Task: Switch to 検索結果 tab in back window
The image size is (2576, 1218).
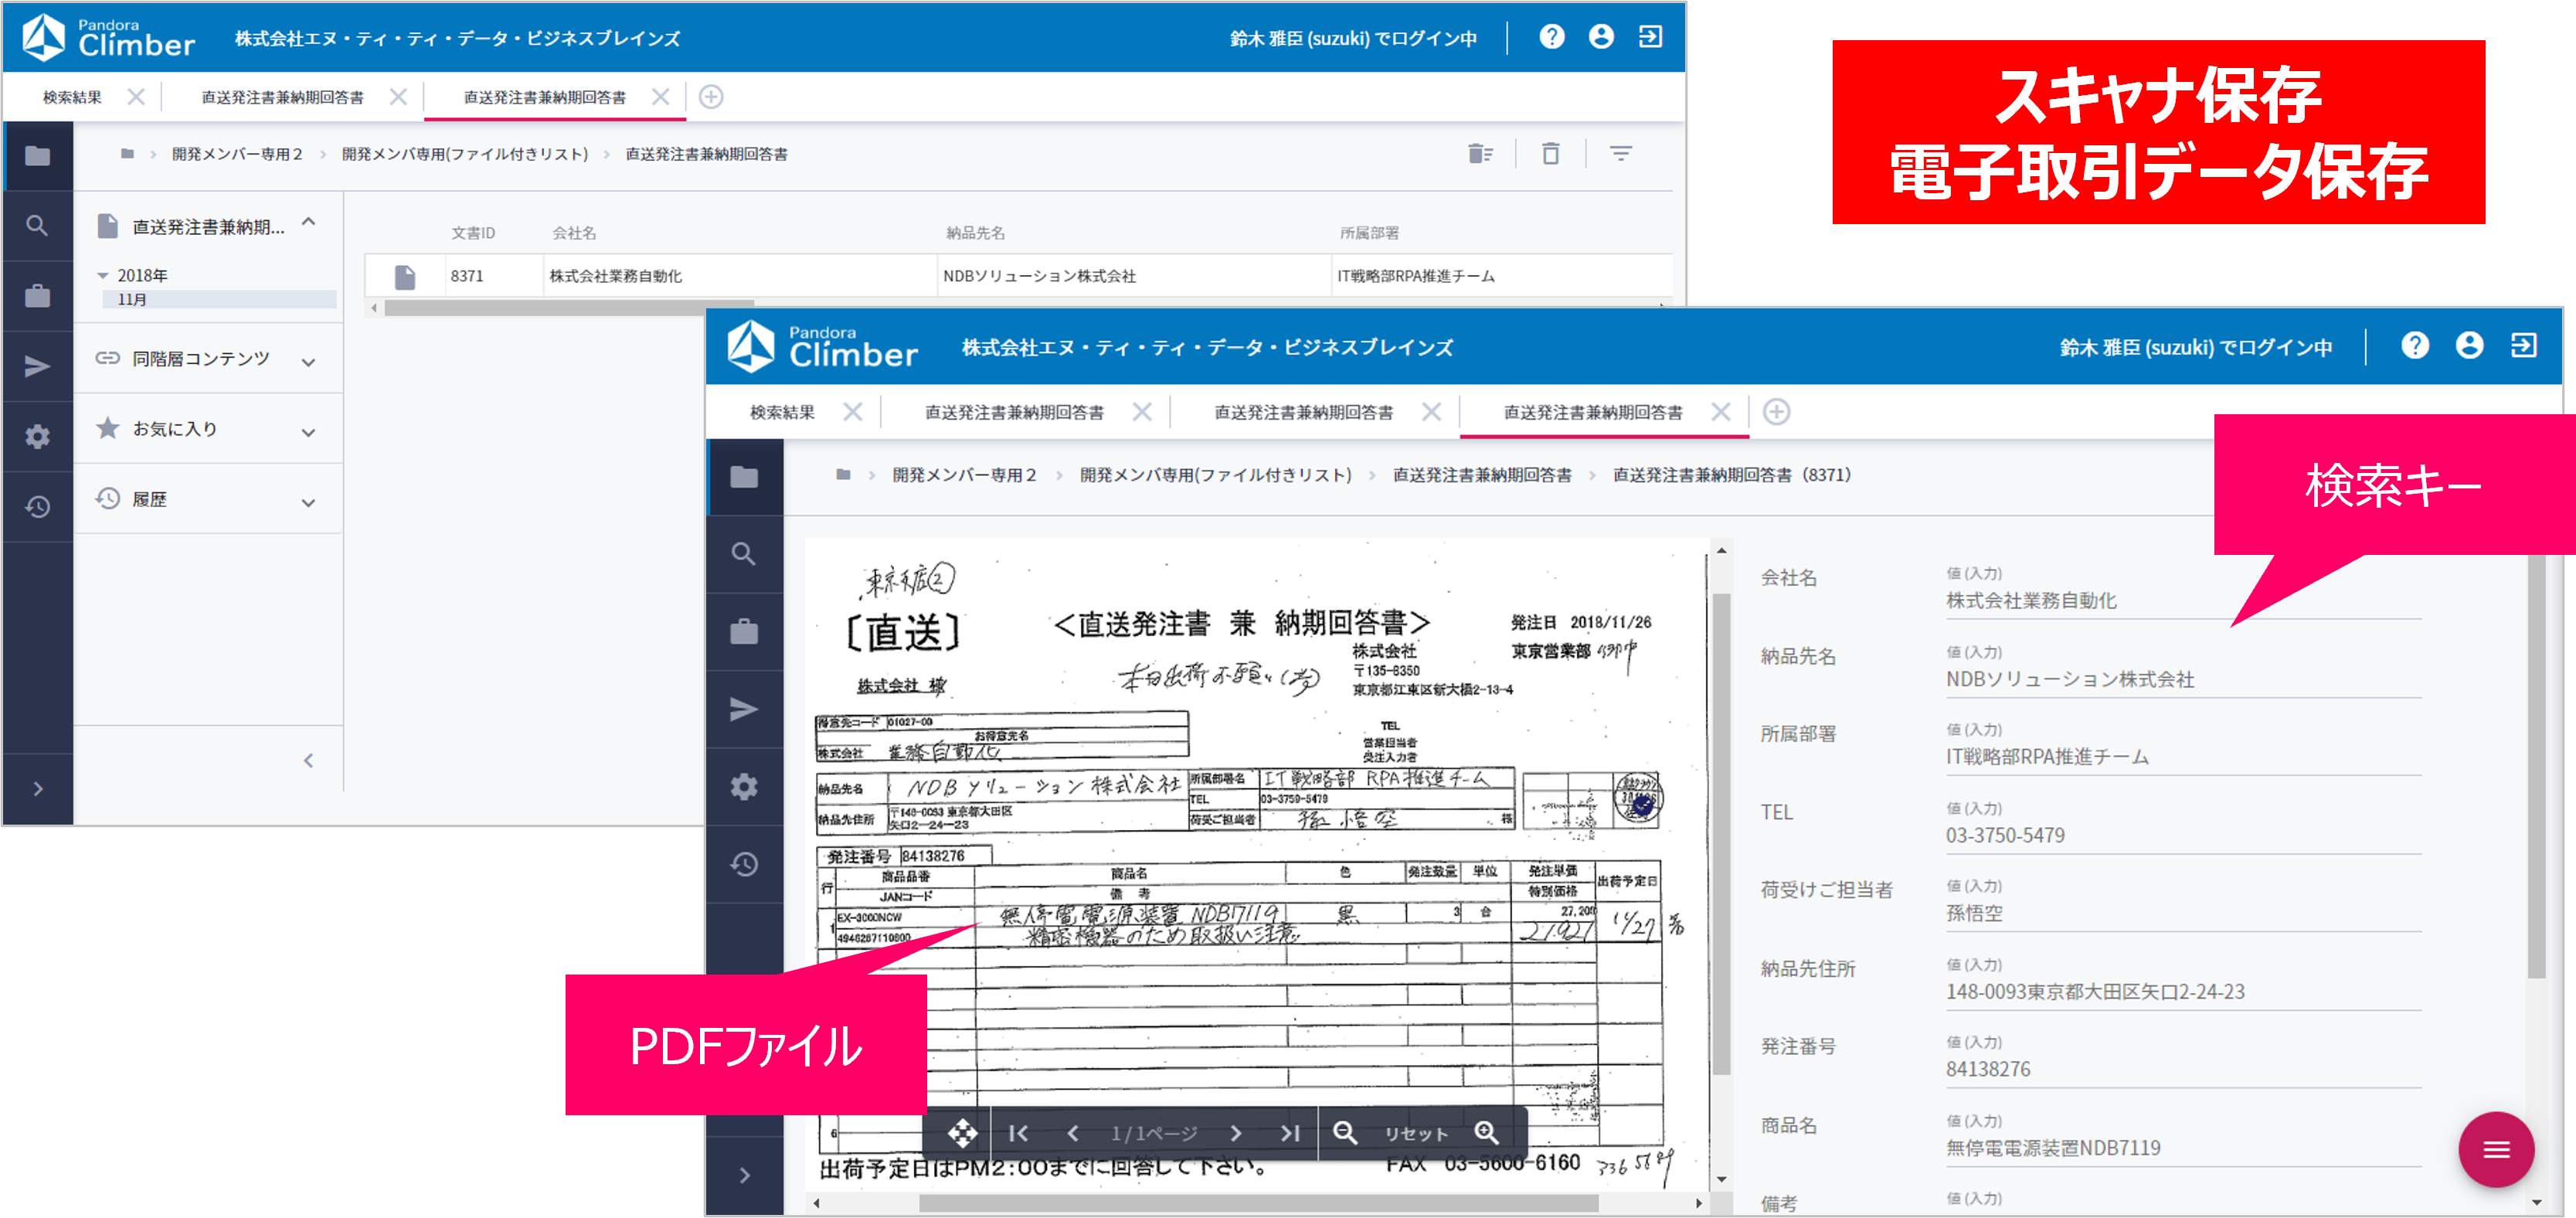Action: coord(72,97)
